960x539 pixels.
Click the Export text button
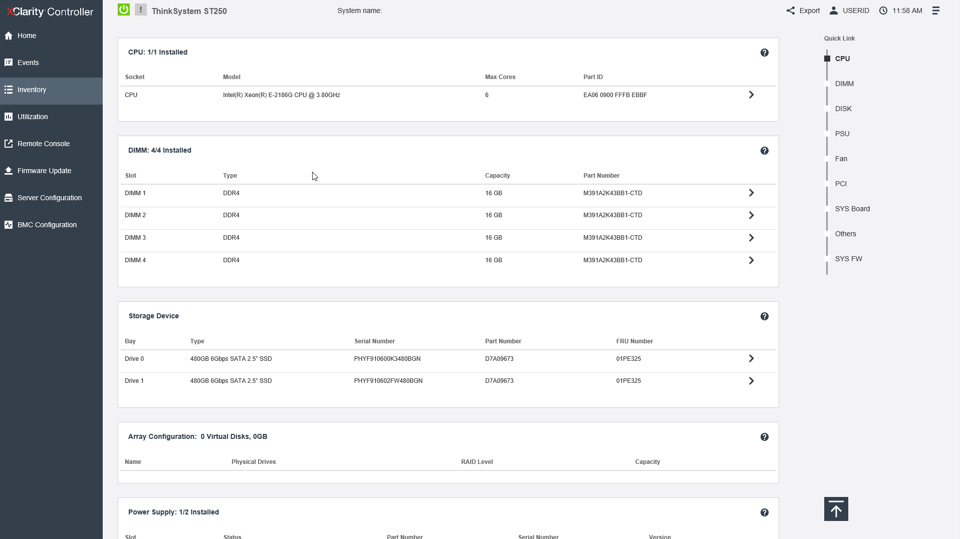pos(810,11)
